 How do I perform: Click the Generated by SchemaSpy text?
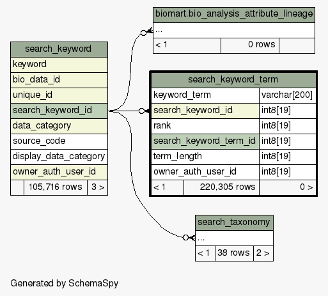tap(64, 283)
